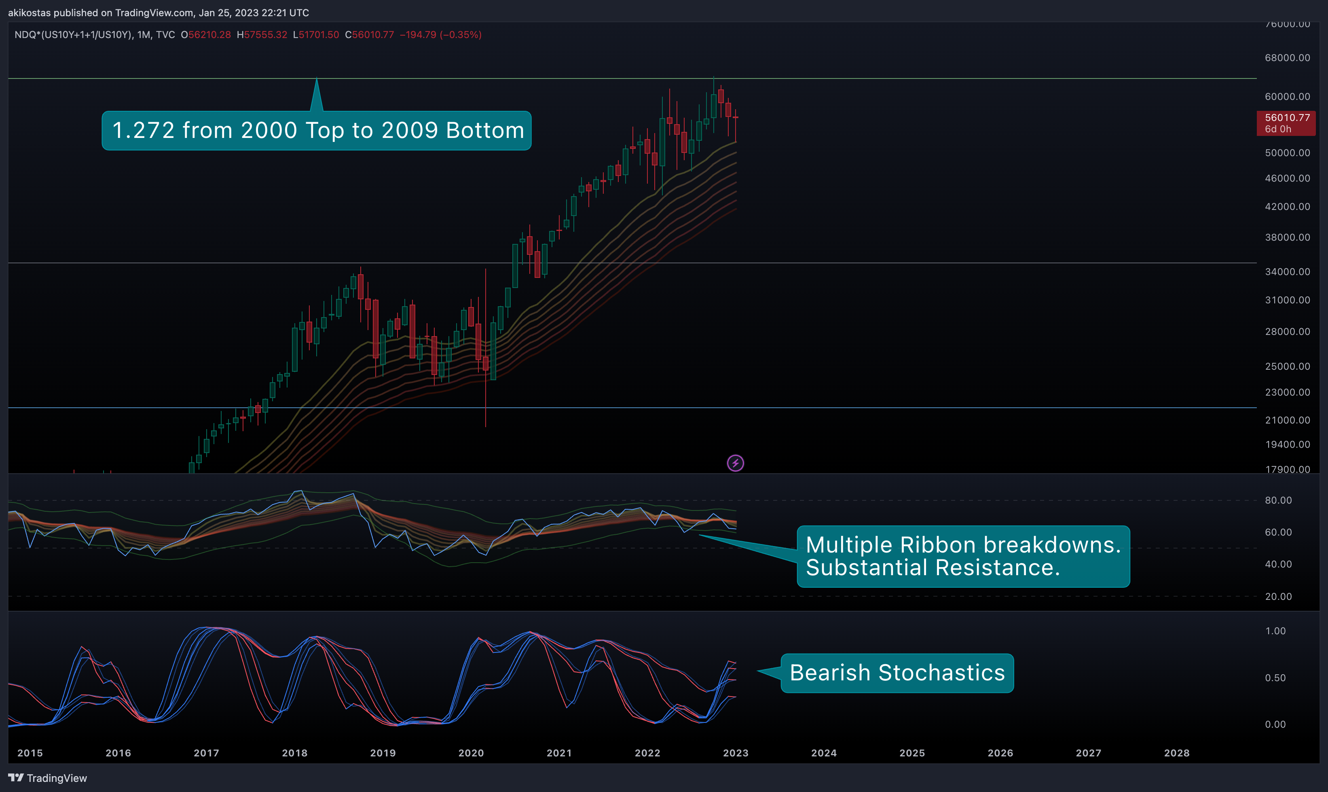
Task: Click the 2018 label on the time axis
Action: (x=294, y=753)
